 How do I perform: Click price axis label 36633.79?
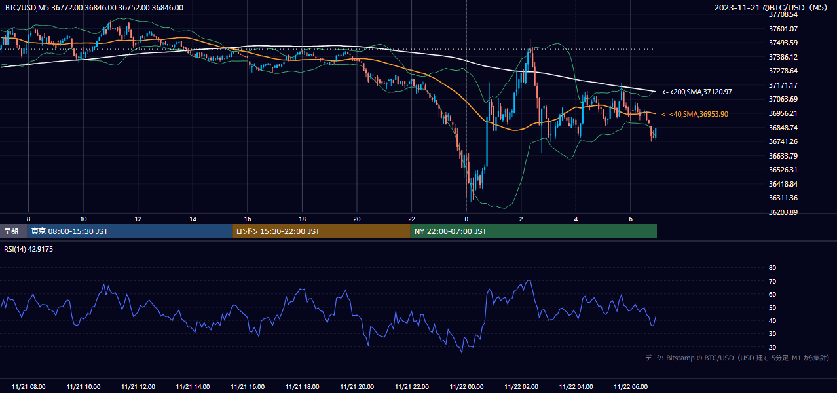(x=783, y=156)
